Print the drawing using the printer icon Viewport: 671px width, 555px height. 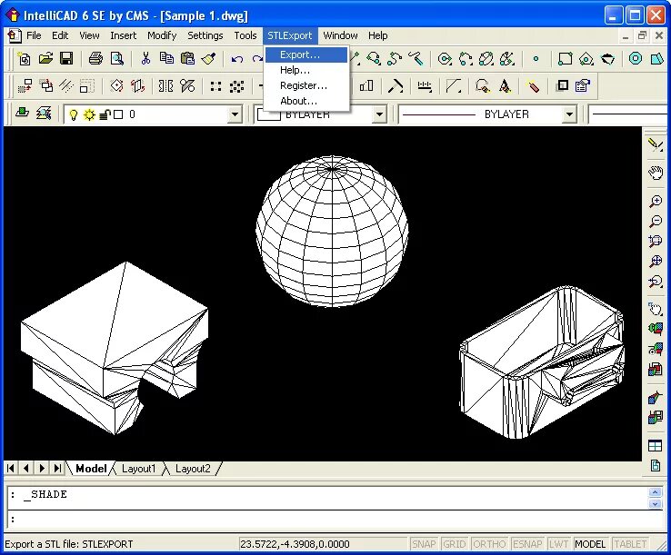95,58
